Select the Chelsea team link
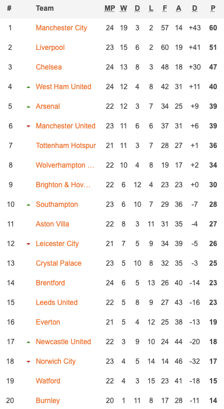 click(x=49, y=67)
